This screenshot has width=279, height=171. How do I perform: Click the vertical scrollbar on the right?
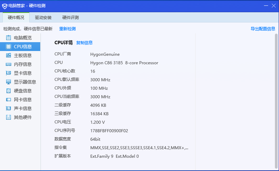[276, 101]
